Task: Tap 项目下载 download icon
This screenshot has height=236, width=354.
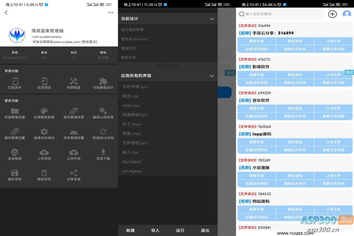Action: (x=103, y=152)
